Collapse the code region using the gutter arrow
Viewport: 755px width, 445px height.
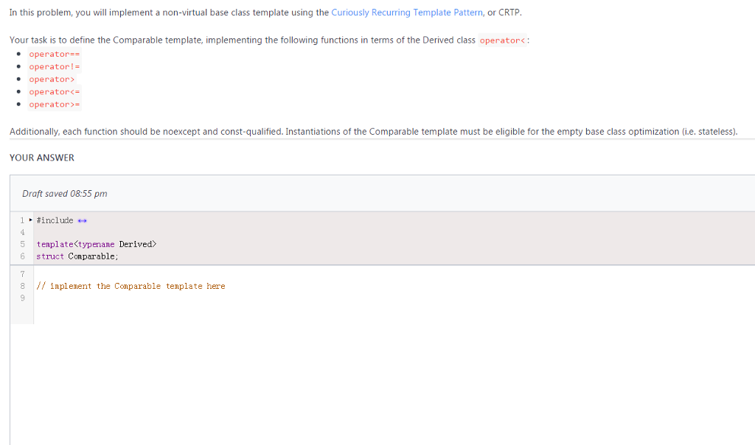(x=29, y=220)
